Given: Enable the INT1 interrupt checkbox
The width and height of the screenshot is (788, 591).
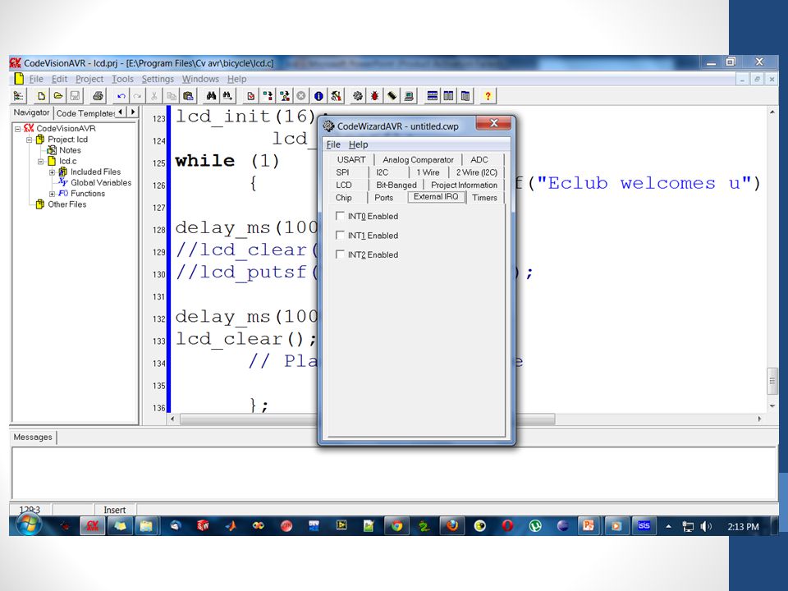Looking at the screenshot, I should point(340,236).
